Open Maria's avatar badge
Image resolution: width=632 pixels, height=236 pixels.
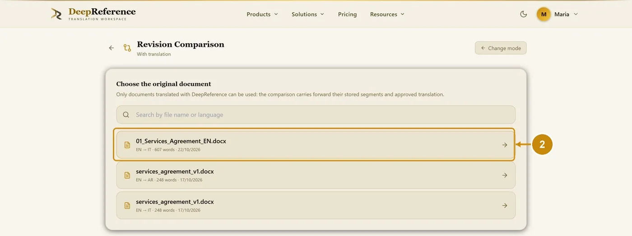544,14
